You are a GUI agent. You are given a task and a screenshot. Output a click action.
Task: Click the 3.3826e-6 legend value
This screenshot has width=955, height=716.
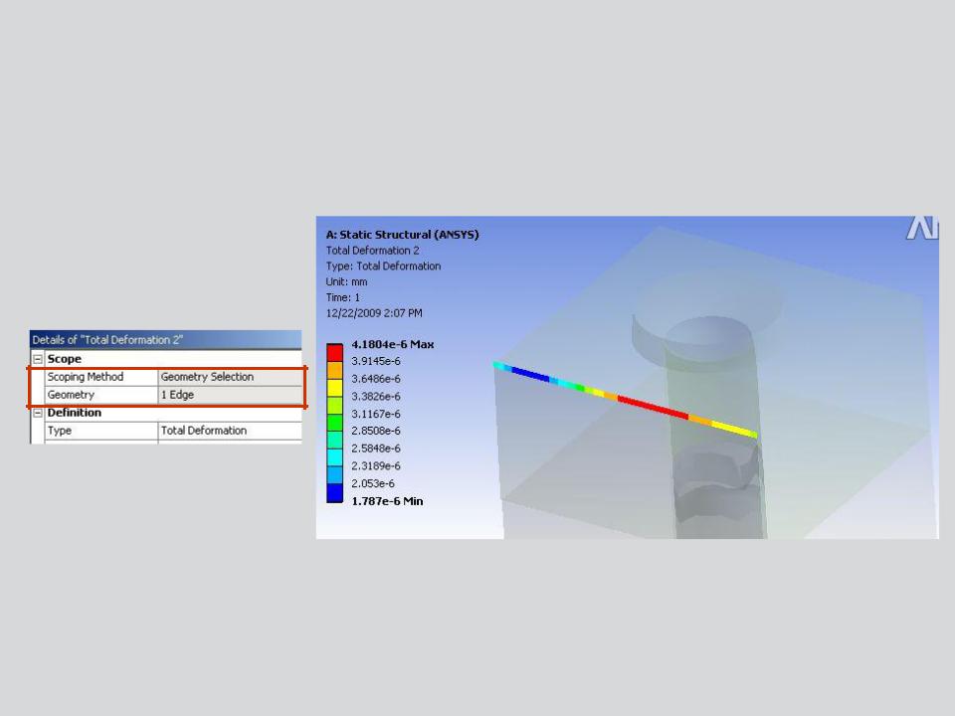pos(376,397)
